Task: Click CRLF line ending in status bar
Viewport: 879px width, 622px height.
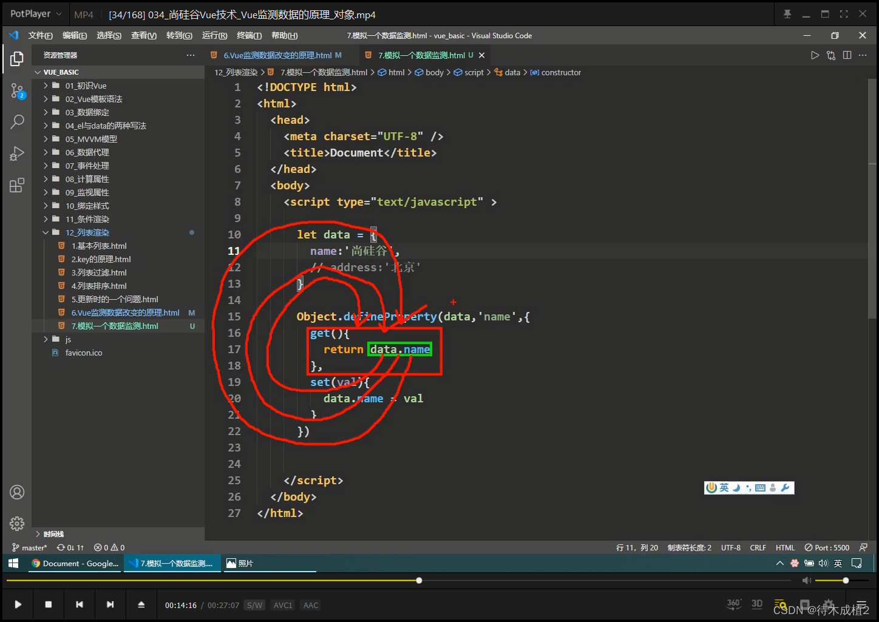Action: point(758,547)
